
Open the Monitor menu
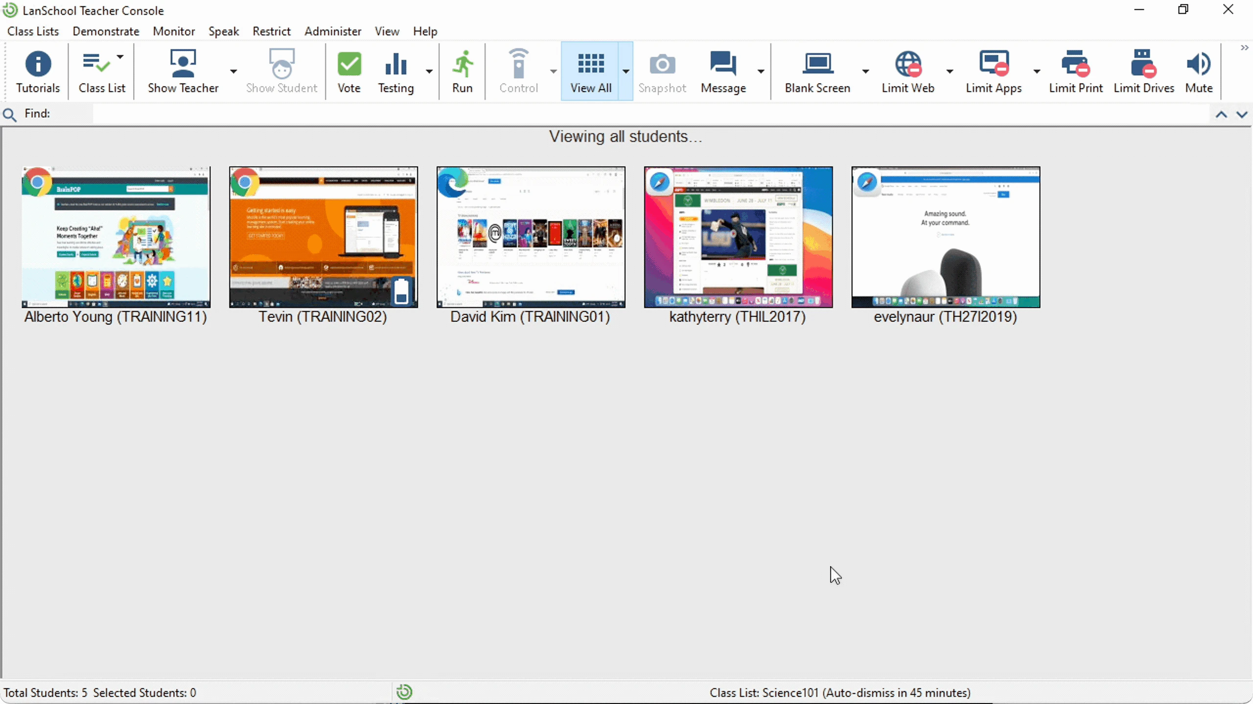pos(174,31)
